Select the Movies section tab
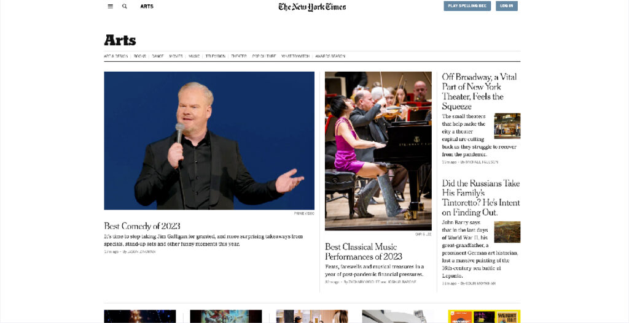Screen dimensions: 629x323 (x=176, y=56)
